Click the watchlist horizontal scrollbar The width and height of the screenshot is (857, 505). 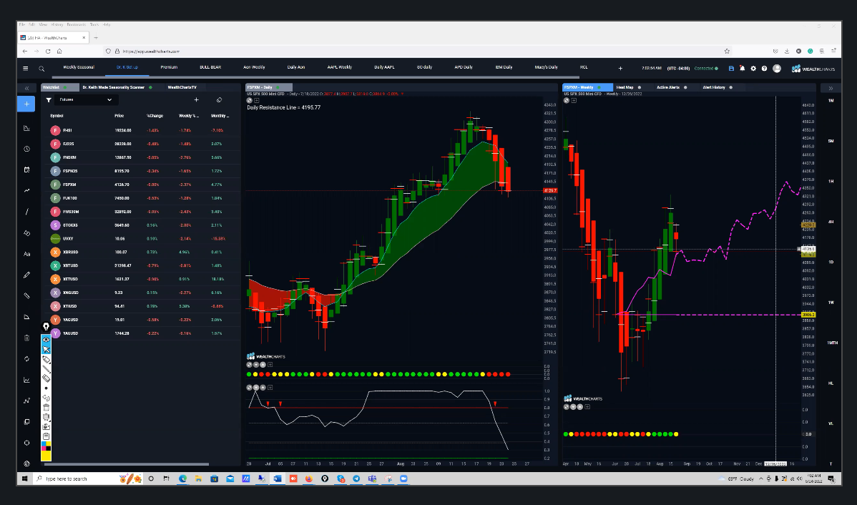pyautogui.click(x=126, y=464)
